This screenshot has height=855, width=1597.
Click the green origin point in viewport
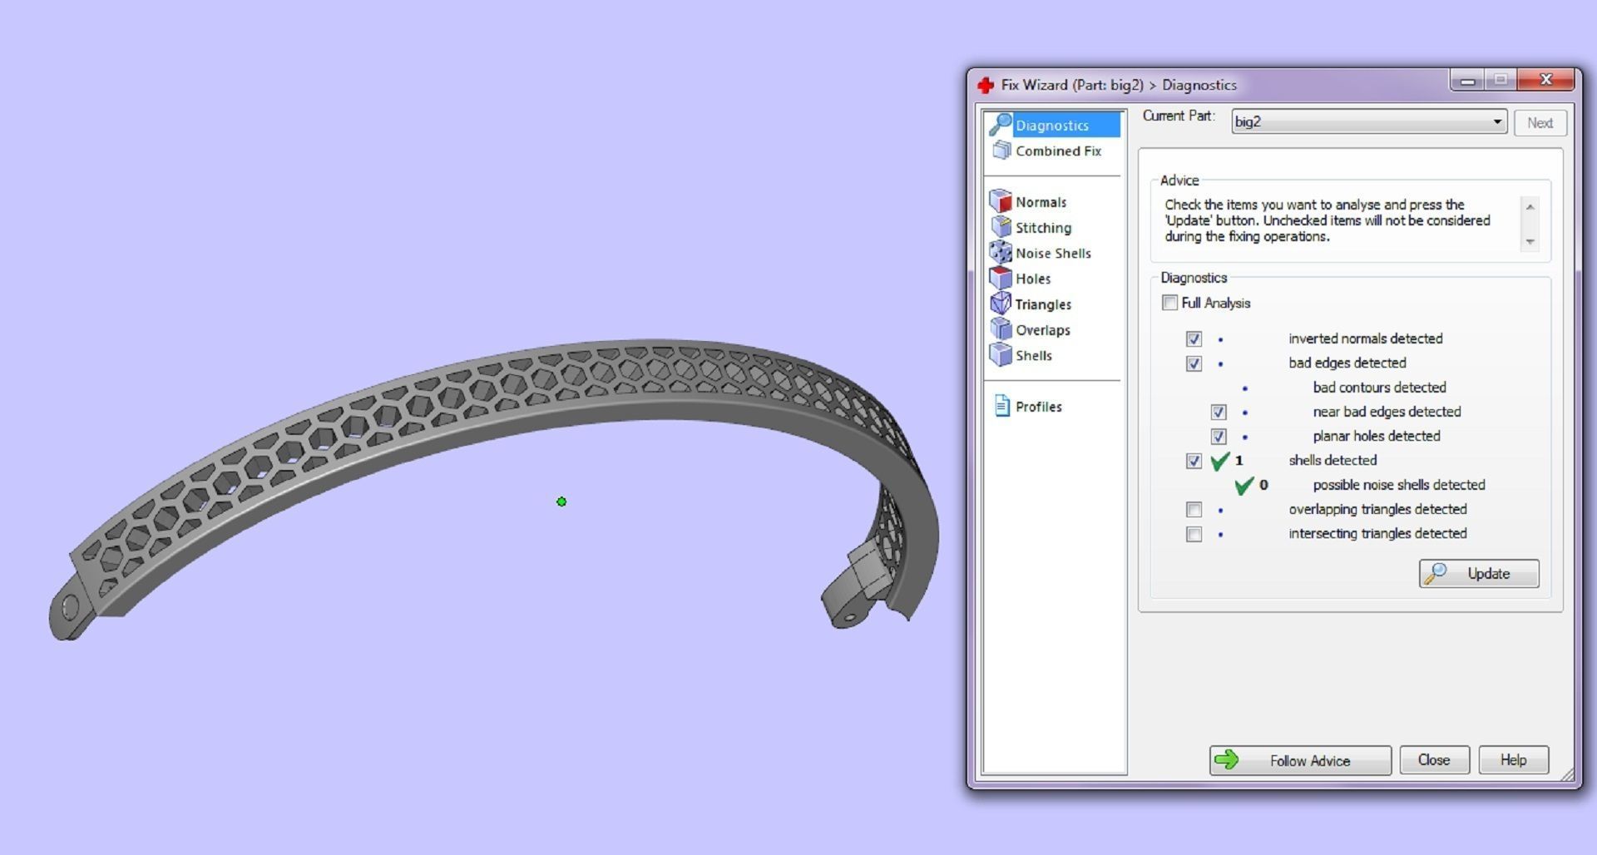[x=561, y=502]
